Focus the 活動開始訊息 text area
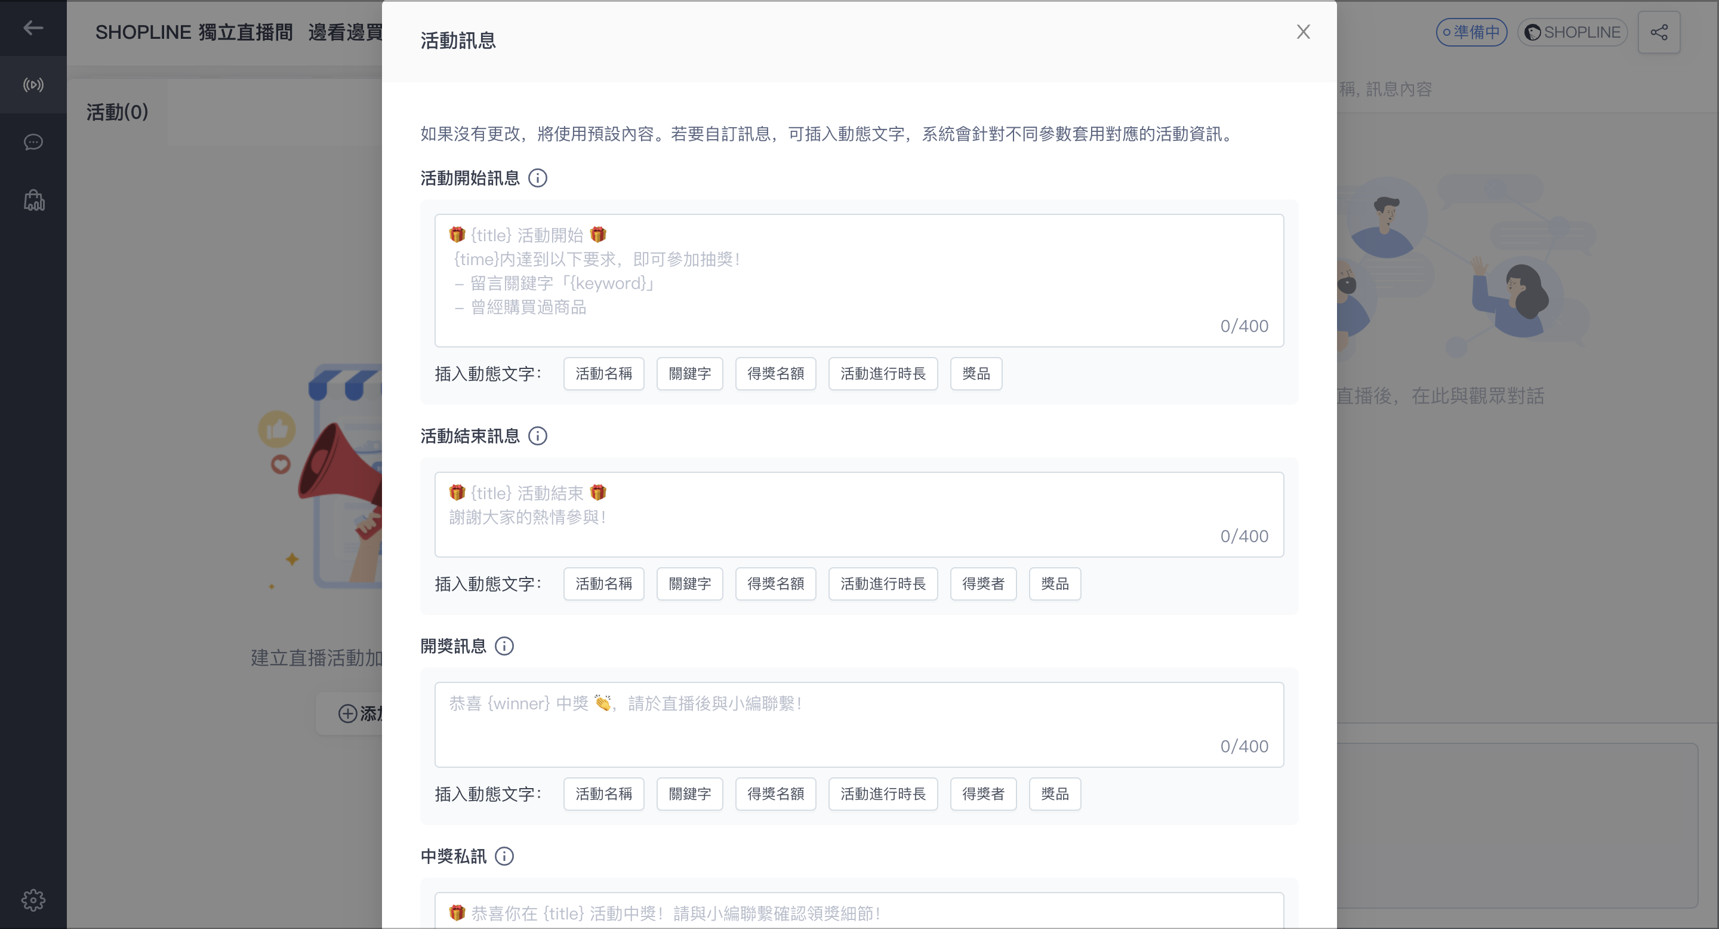 [859, 280]
